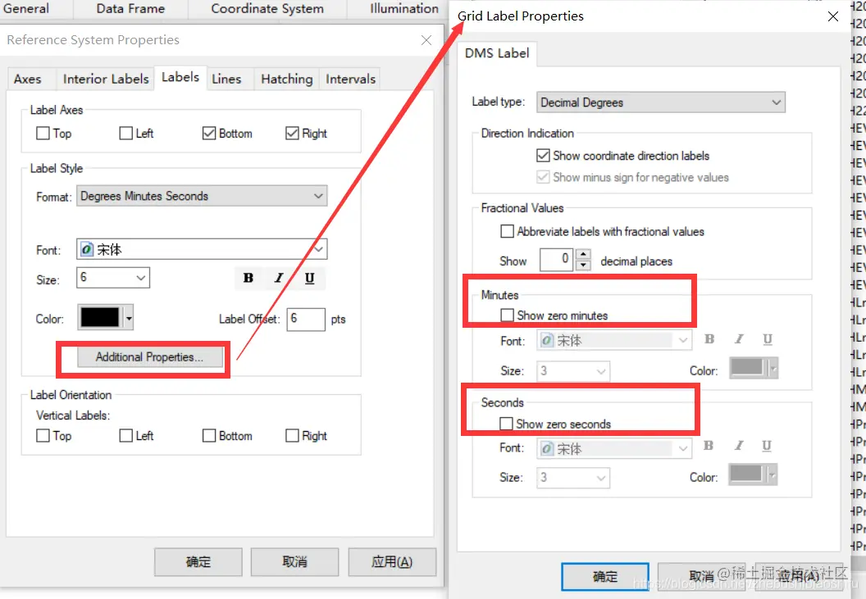Click 应用(A) in Reference System Properties

[x=392, y=562]
